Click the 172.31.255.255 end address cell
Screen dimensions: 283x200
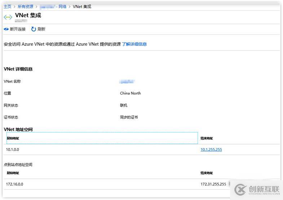click(213, 184)
